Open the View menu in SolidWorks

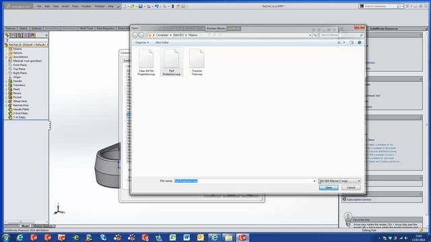(x=55, y=6)
